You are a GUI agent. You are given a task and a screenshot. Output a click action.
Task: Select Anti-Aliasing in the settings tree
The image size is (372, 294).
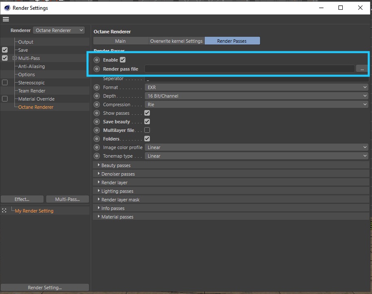point(31,66)
